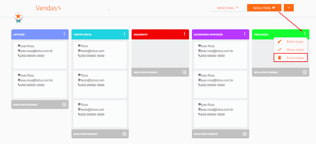The image size is (316, 144).
Task: Click the Finalização stage three-dot menu
Action: click(x=305, y=34)
